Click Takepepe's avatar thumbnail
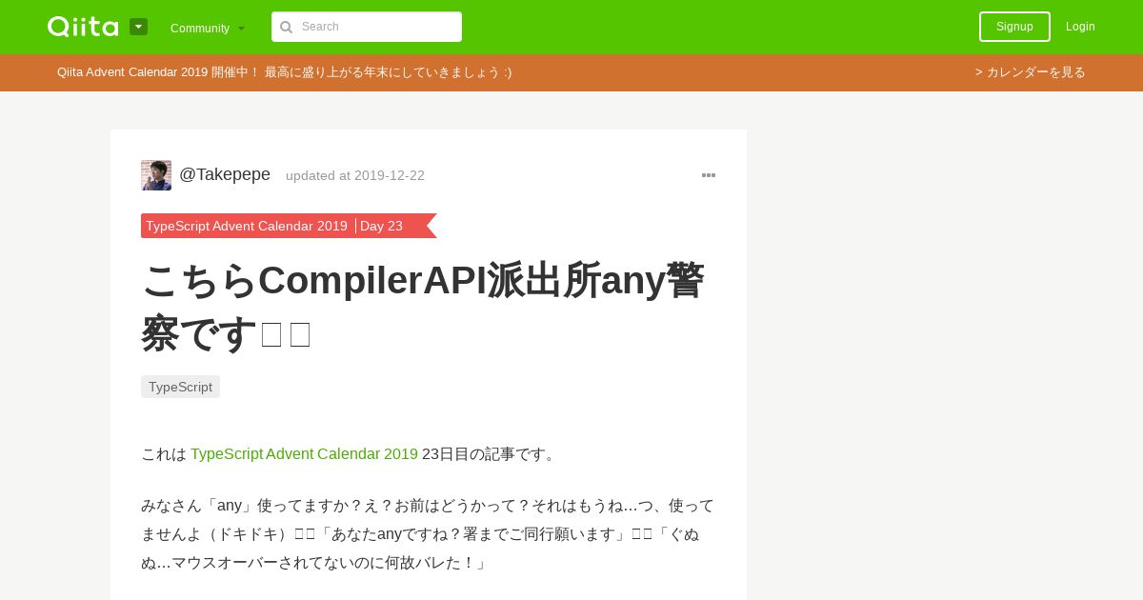The image size is (1143, 600). 156,175
